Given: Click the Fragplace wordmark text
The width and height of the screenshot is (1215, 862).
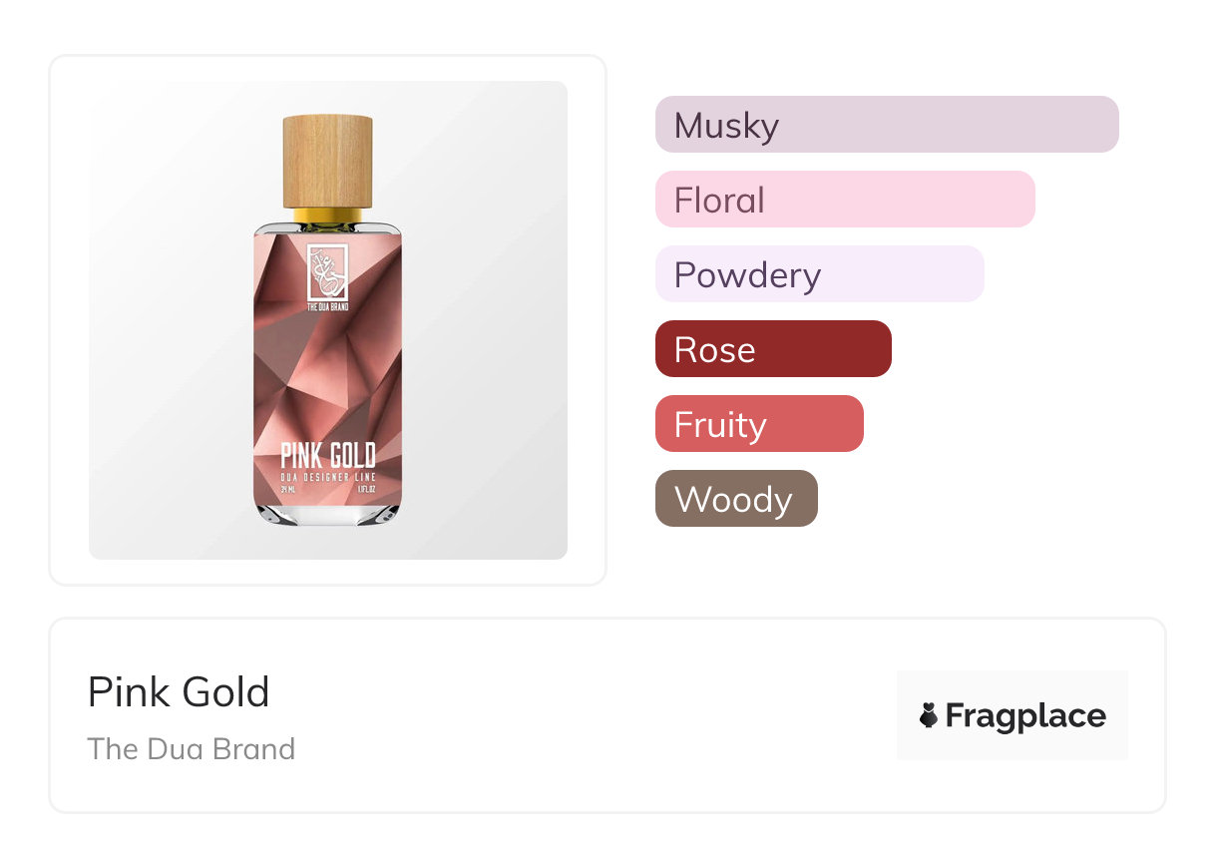Looking at the screenshot, I should pos(1025,715).
